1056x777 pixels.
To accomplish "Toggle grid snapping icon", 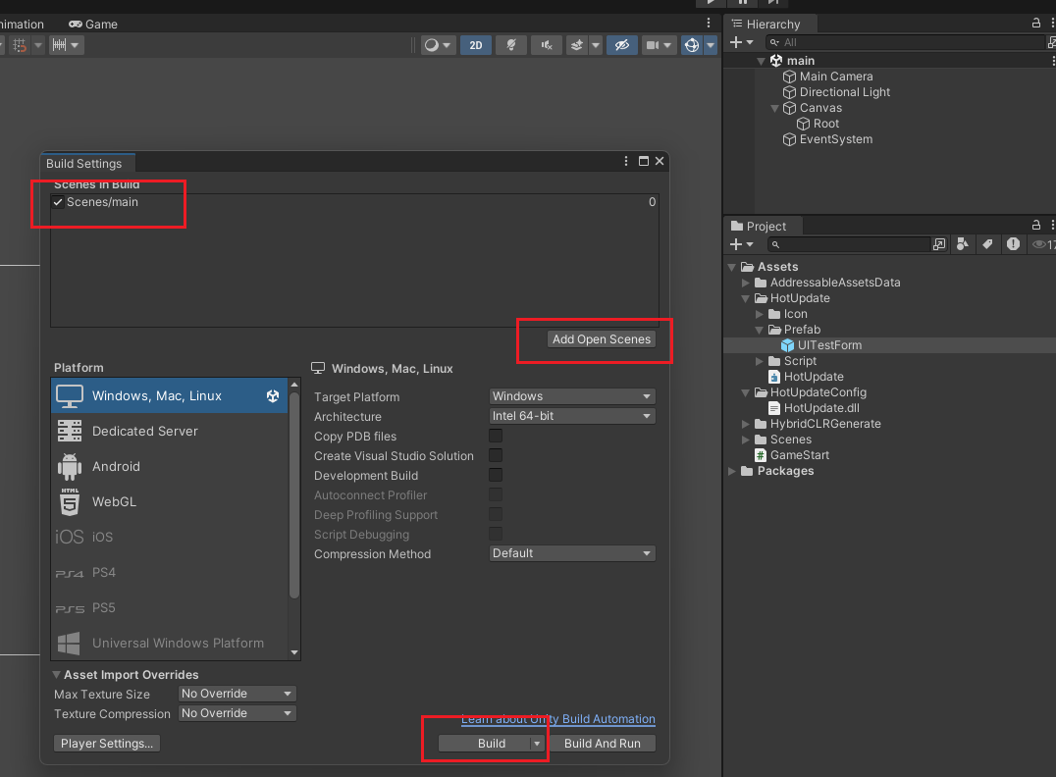I will pos(21,45).
